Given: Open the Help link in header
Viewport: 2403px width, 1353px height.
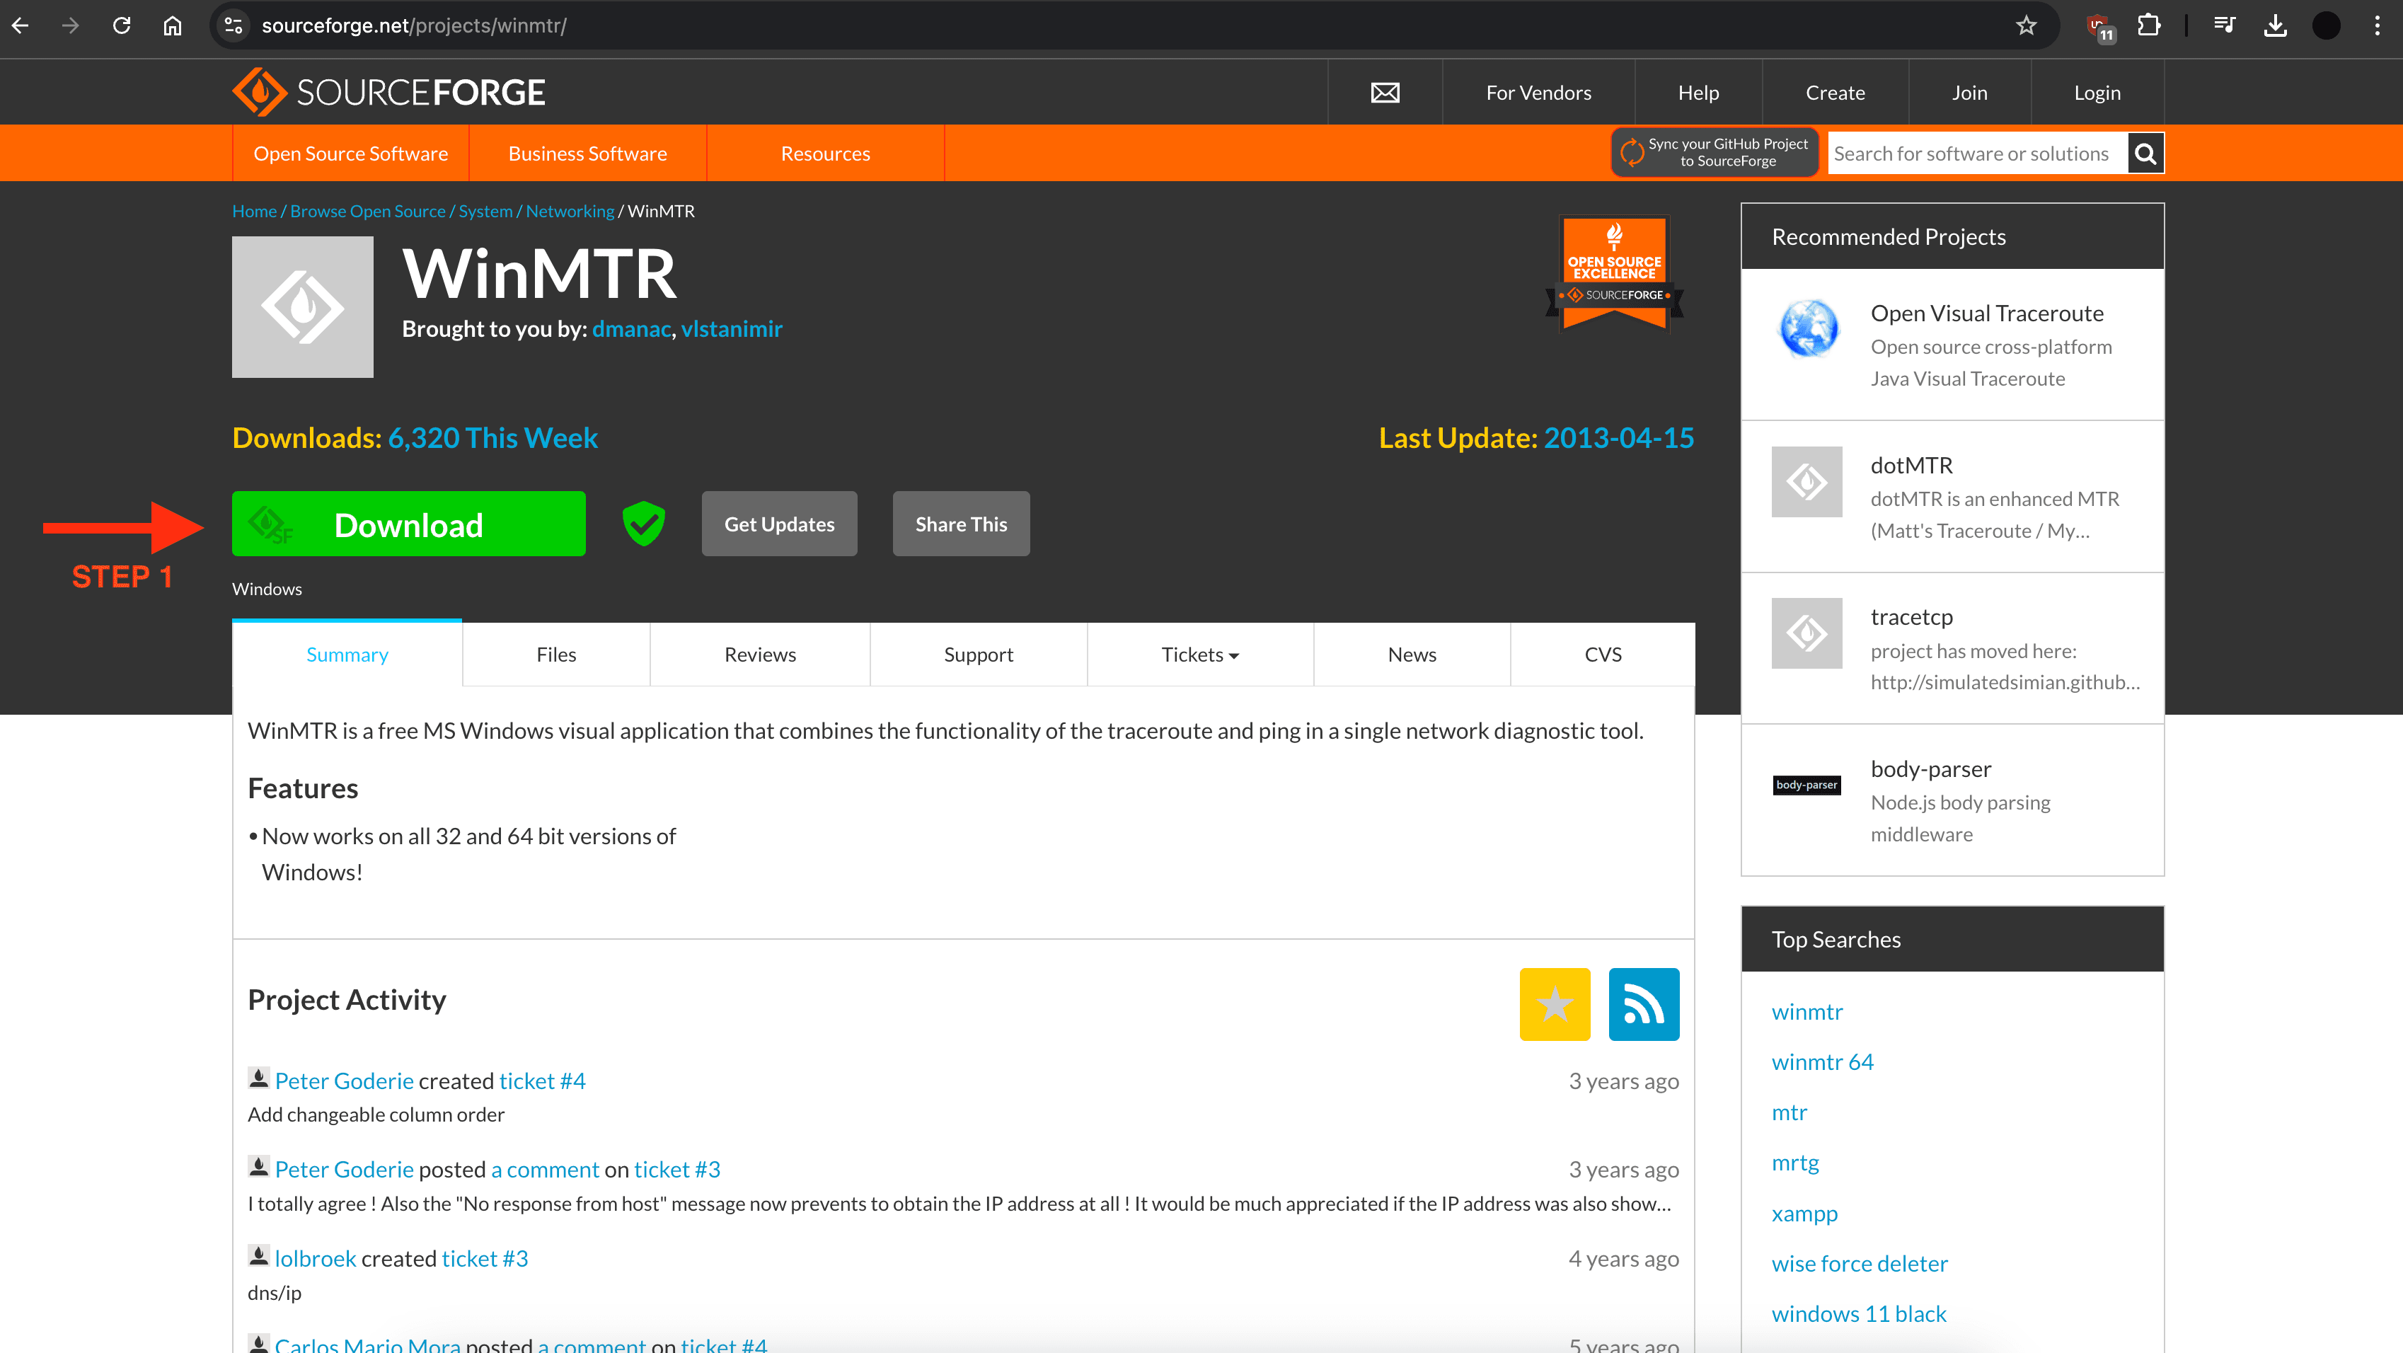Looking at the screenshot, I should pos(1698,93).
